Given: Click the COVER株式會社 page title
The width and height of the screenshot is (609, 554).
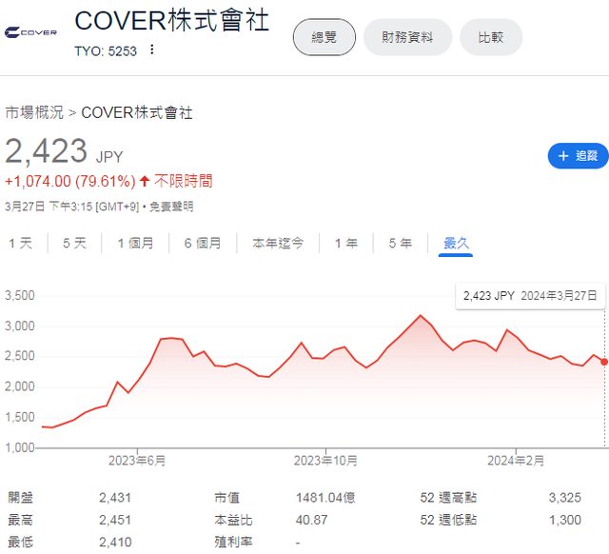Looking at the screenshot, I should click(x=171, y=21).
